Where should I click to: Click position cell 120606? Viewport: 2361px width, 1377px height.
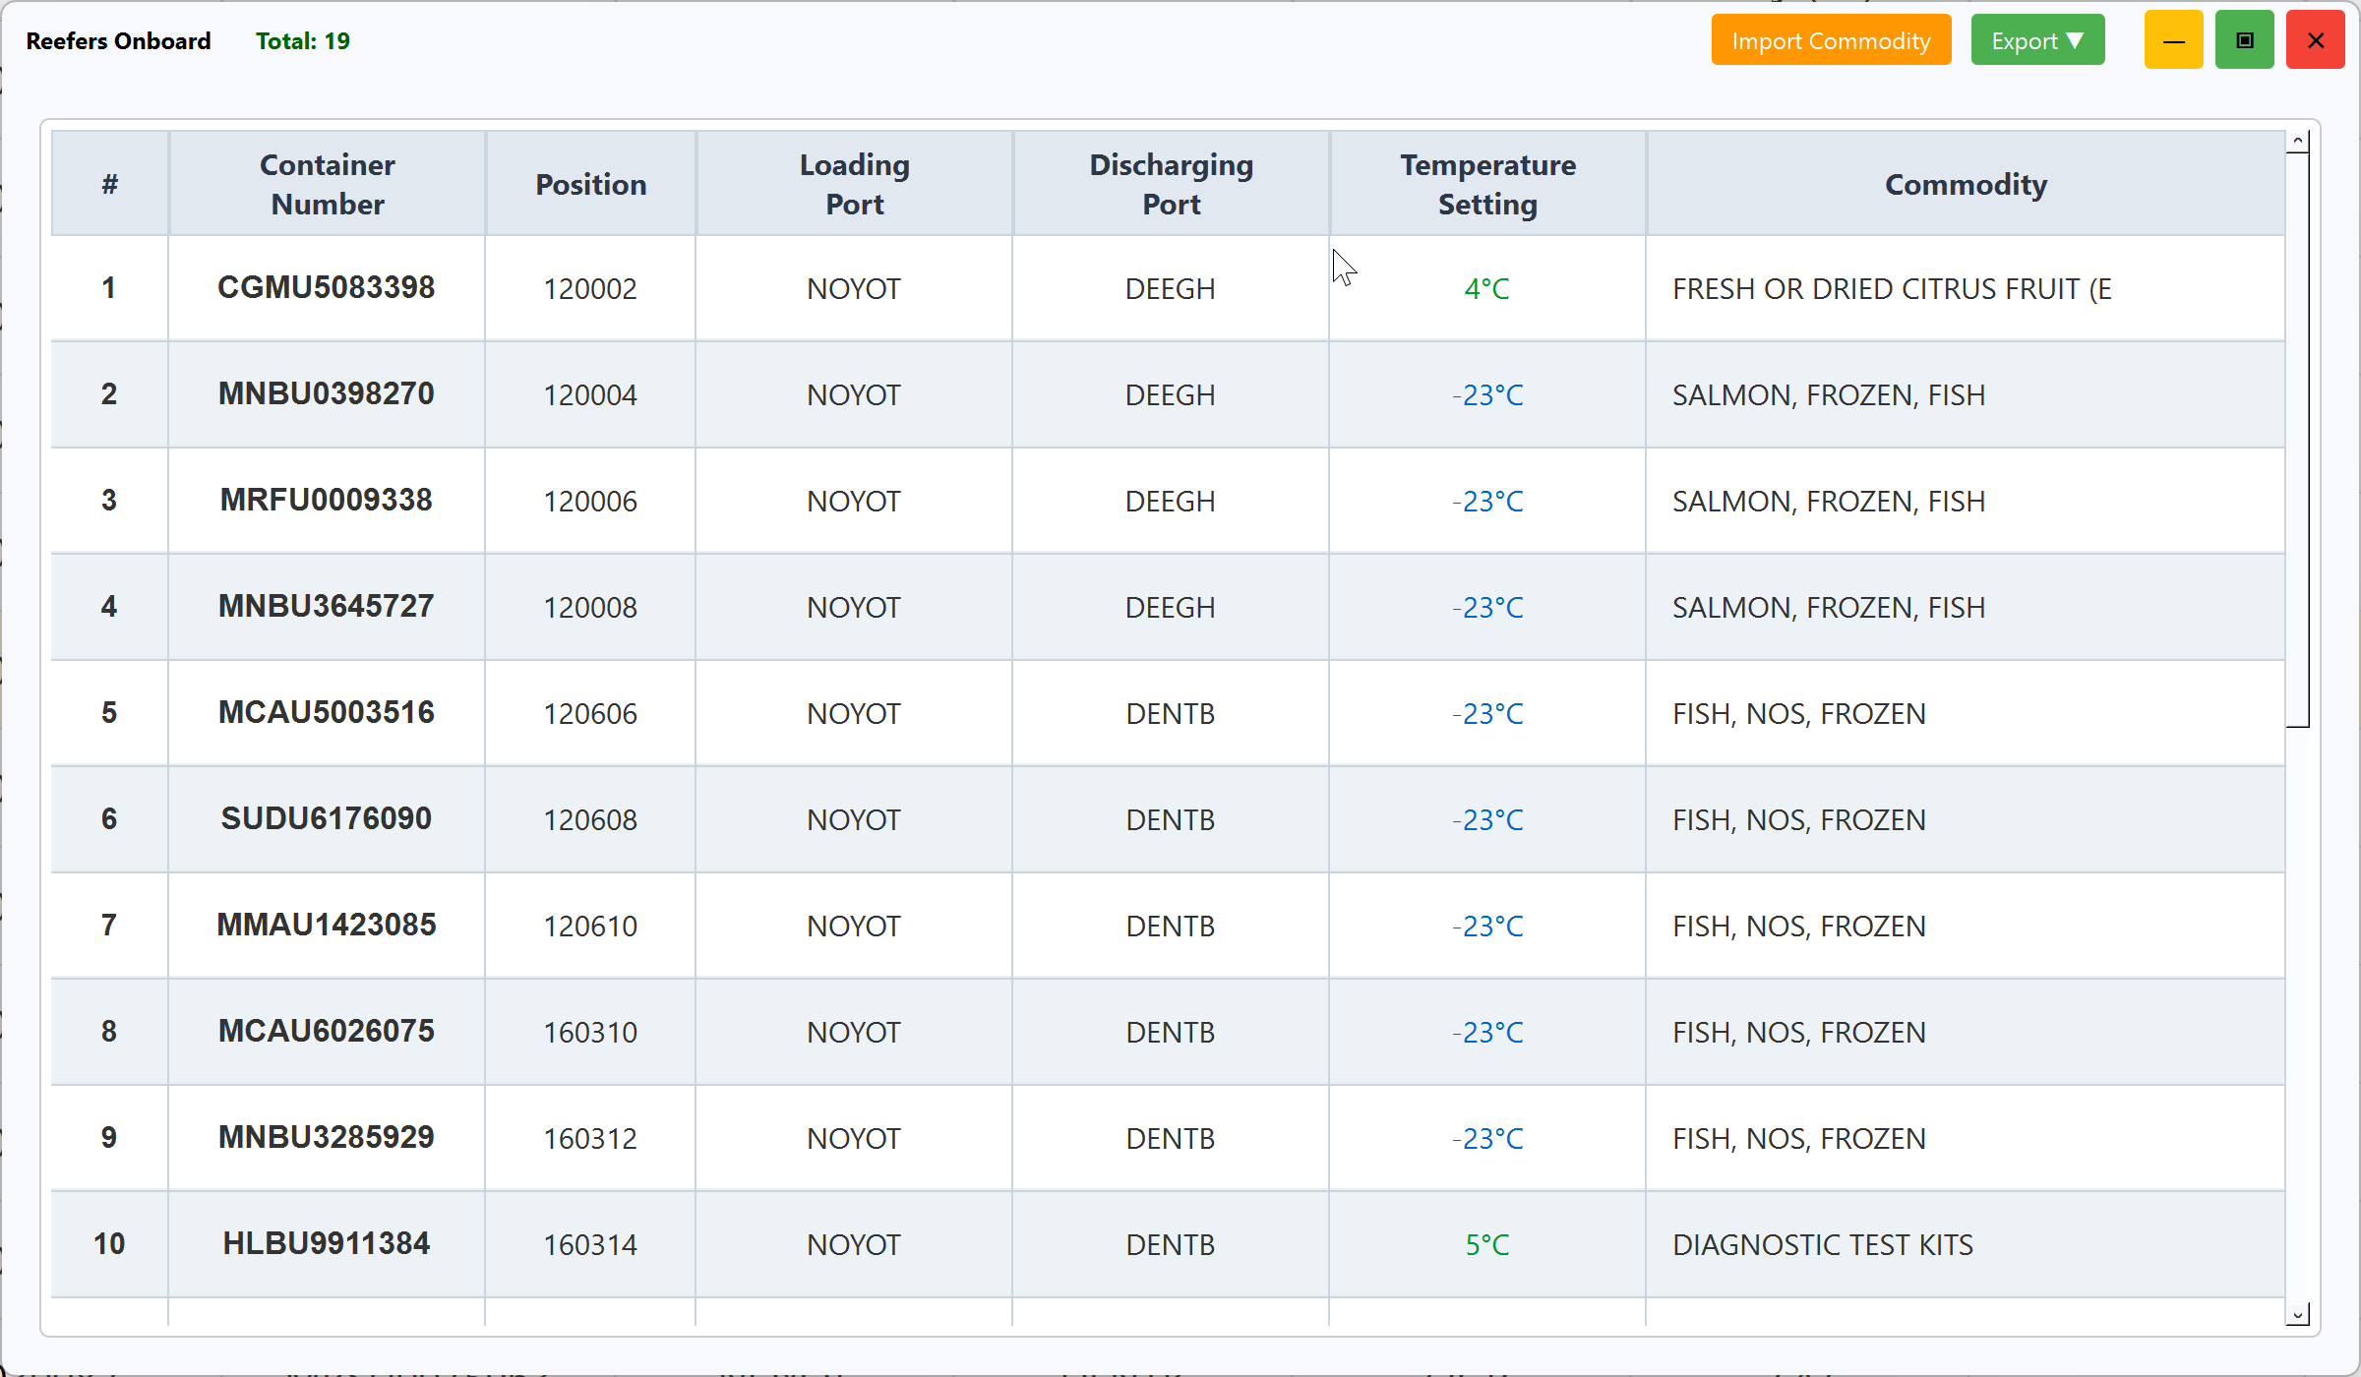[590, 714]
